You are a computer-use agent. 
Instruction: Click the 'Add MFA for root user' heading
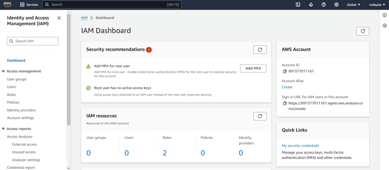pyautogui.click(x=112, y=66)
